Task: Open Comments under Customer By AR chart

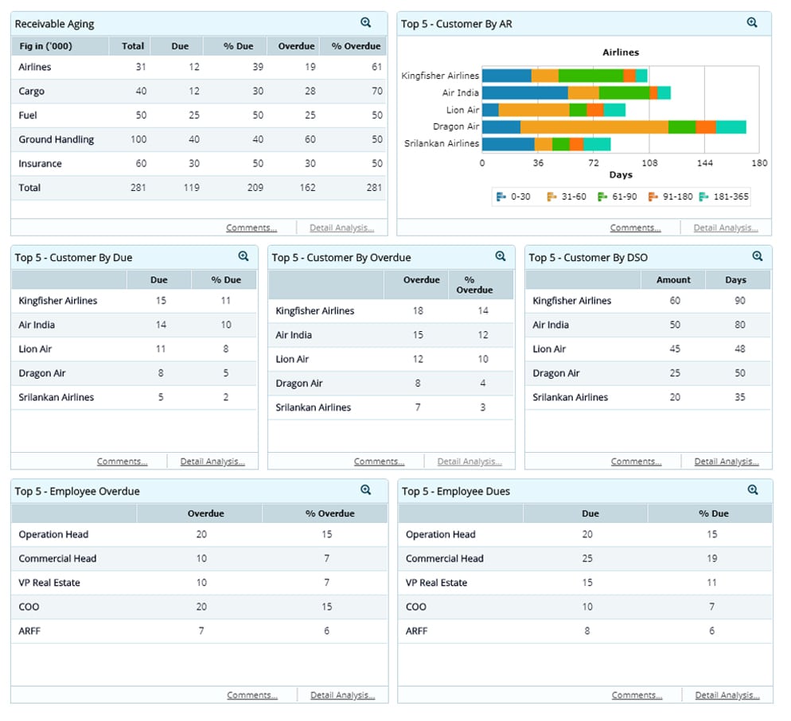Action: (635, 228)
